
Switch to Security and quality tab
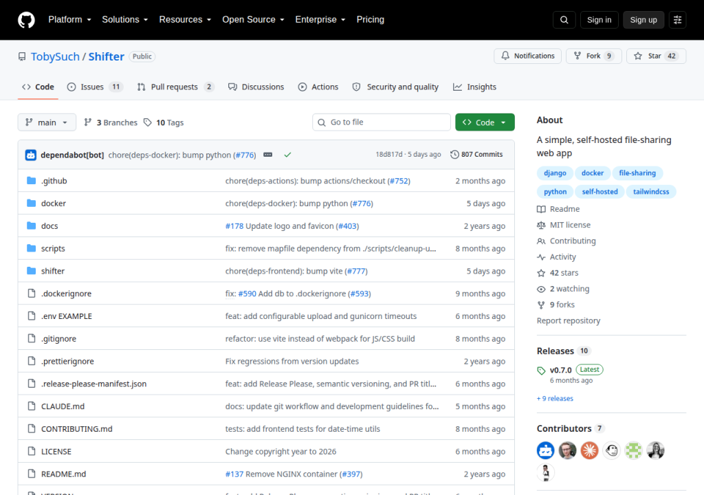point(395,87)
